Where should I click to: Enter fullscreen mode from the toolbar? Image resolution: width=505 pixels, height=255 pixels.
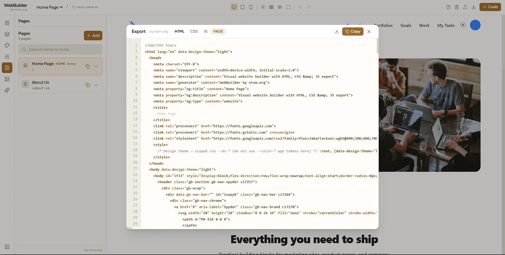[288, 7]
